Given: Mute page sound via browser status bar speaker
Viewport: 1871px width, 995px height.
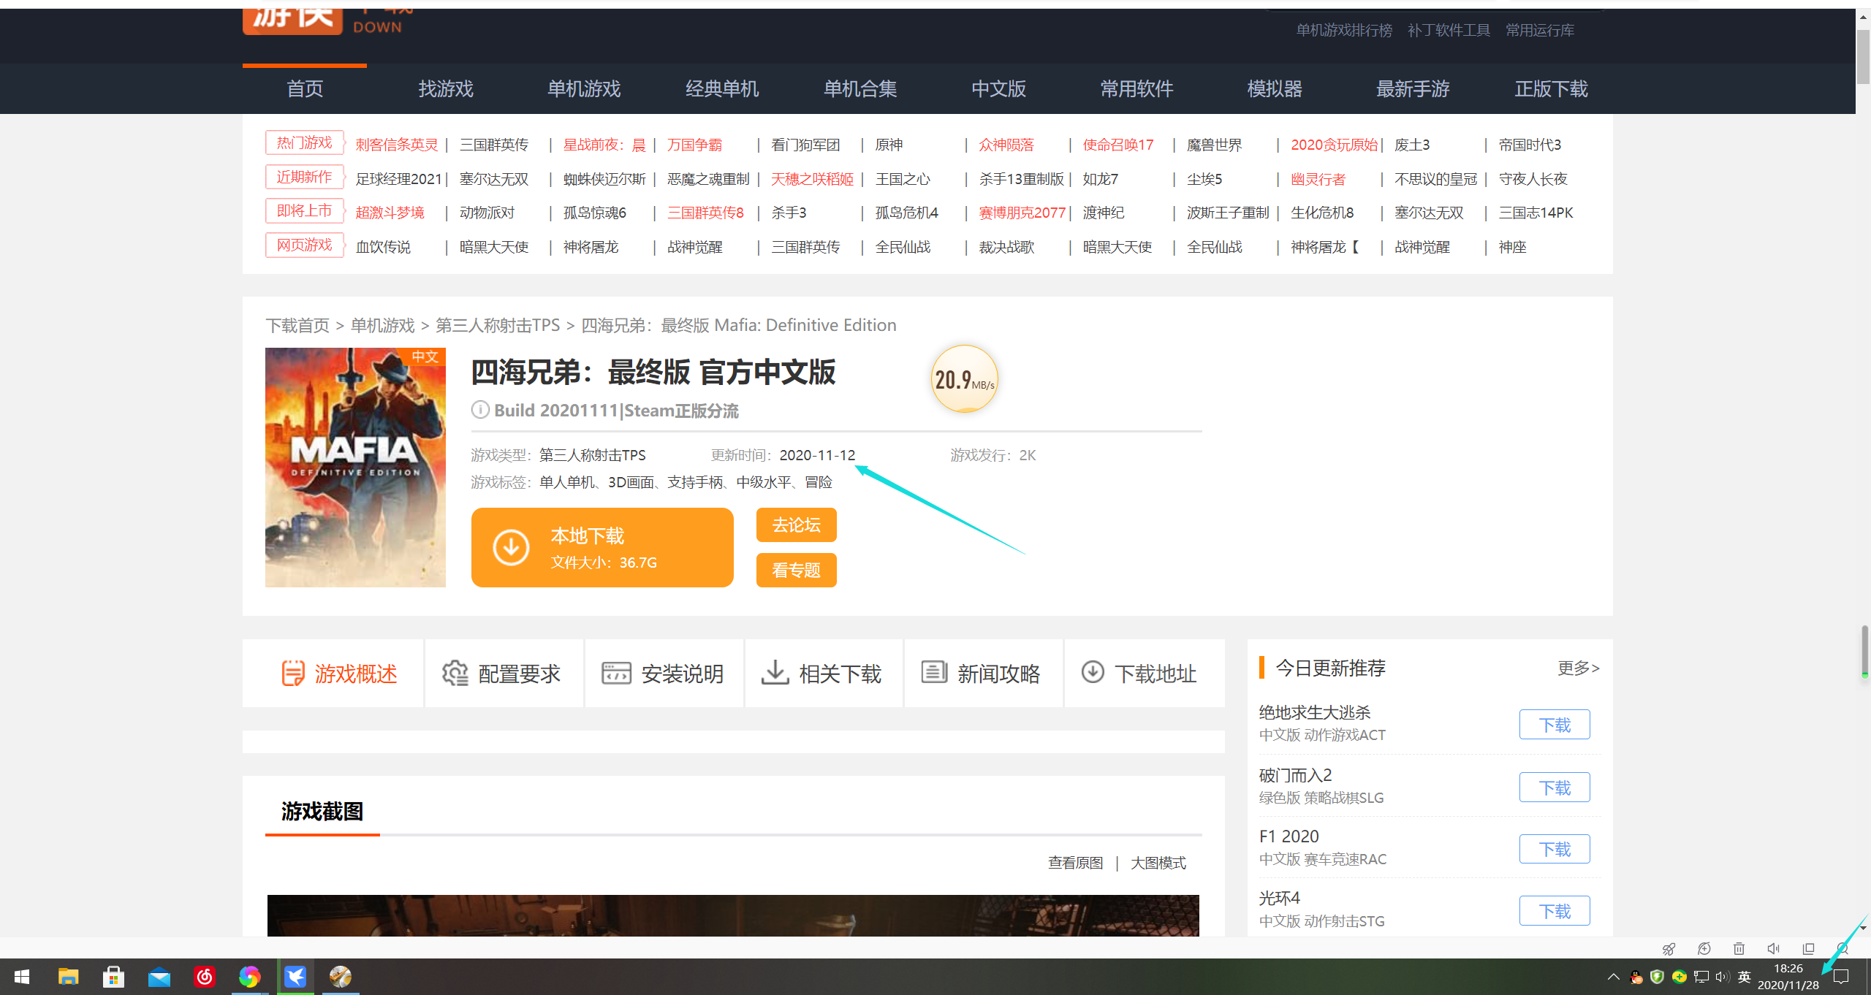Looking at the screenshot, I should (1773, 949).
